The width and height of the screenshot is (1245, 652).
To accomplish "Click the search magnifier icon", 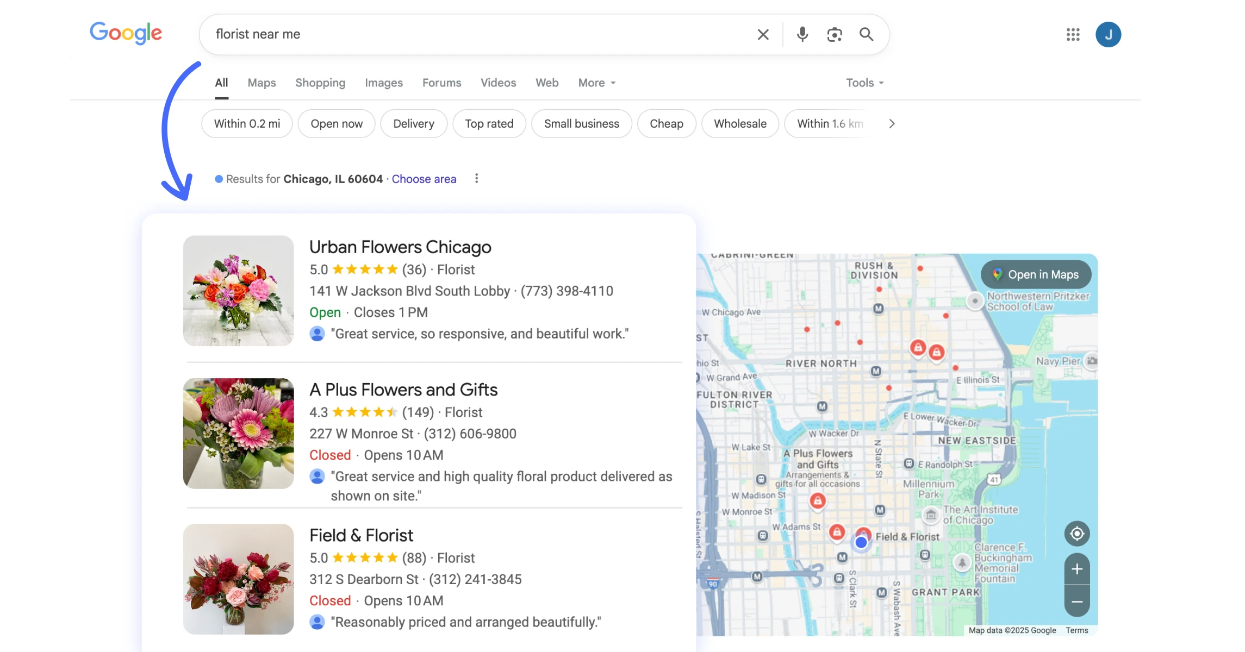I will tap(867, 34).
